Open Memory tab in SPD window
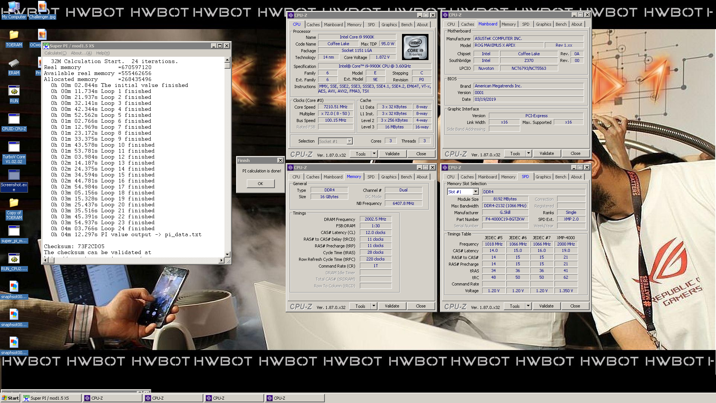 508,177
